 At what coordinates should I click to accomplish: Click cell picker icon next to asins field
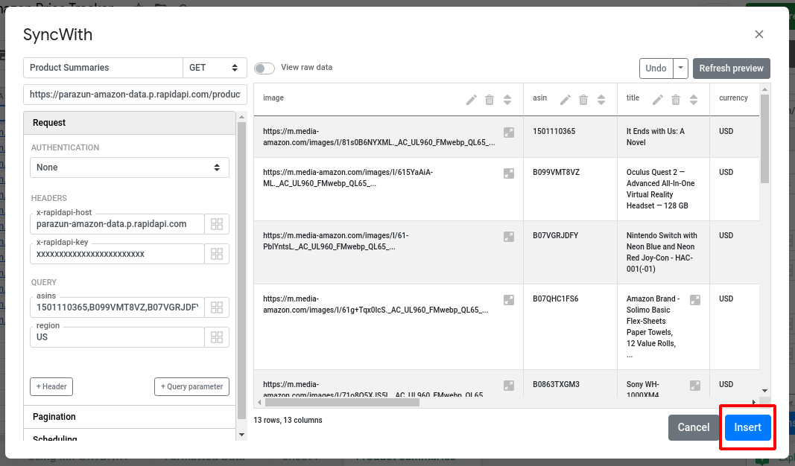click(x=217, y=307)
